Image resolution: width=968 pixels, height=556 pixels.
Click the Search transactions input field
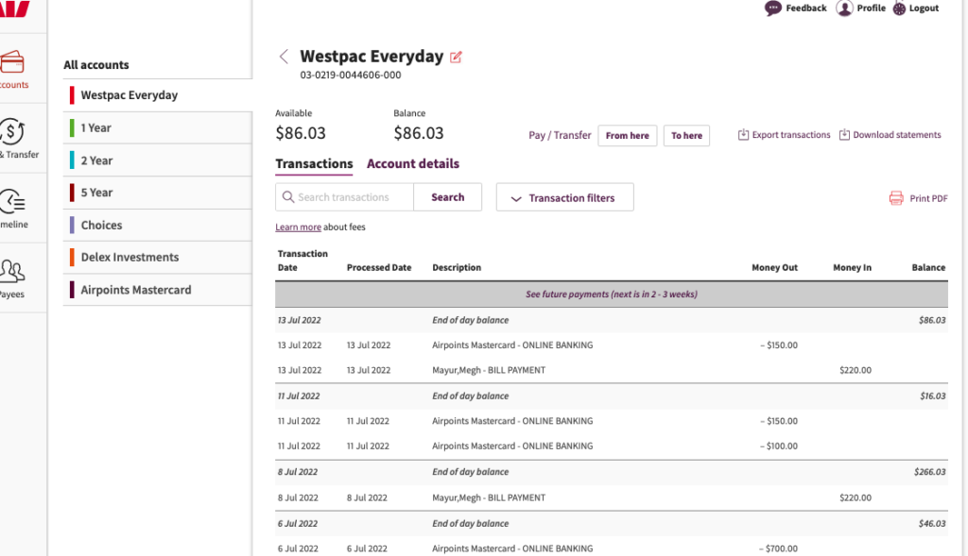[x=354, y=197]
